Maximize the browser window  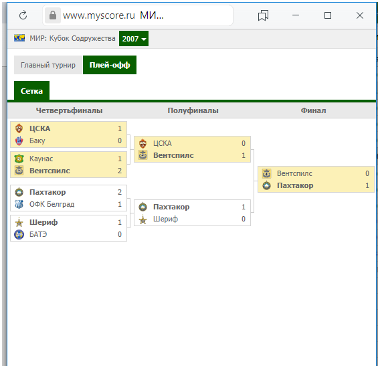coord(328,15)
